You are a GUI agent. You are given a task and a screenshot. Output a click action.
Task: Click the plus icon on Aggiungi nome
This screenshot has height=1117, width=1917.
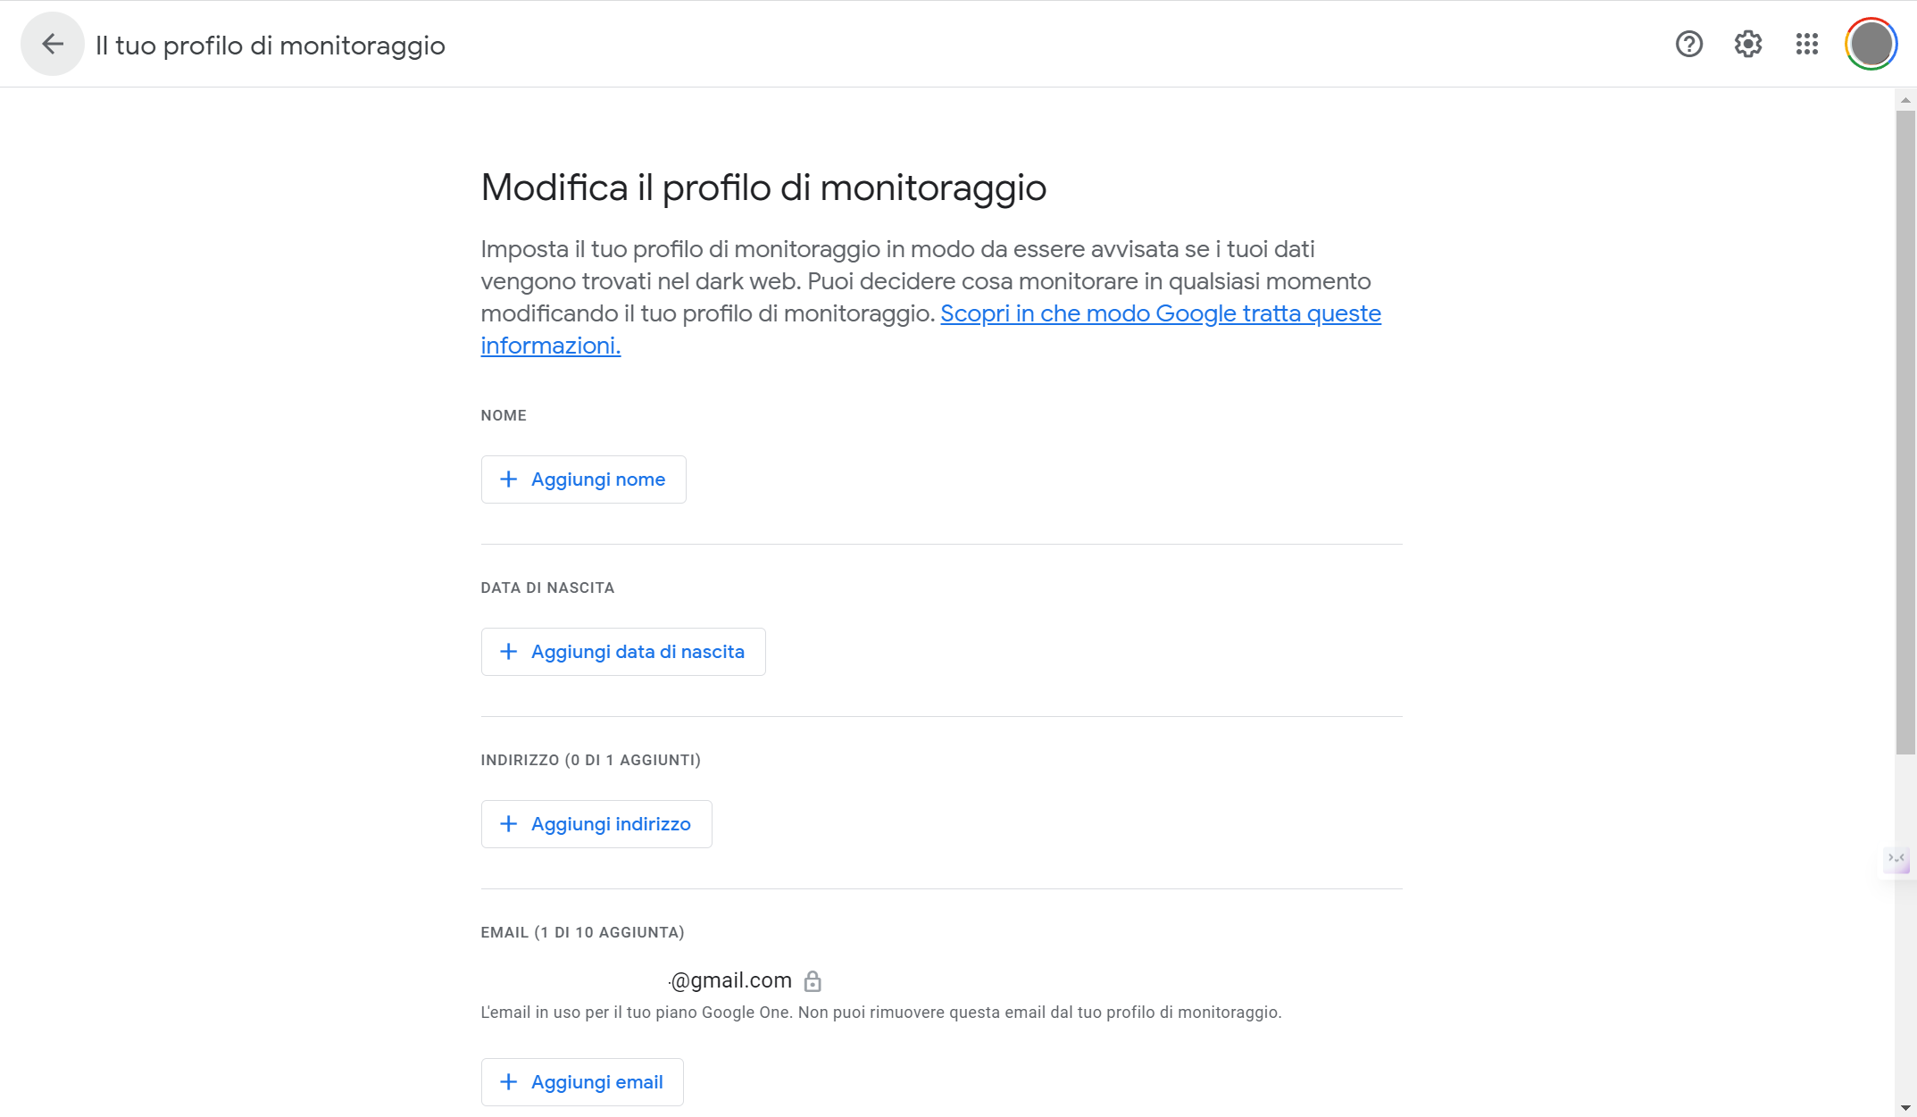point(508,479)
